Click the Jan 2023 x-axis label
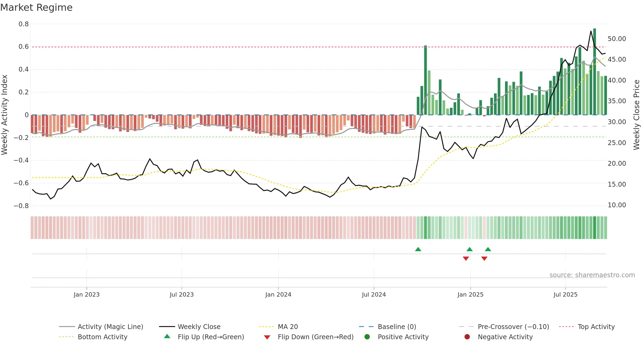The image size is (644, 362). point(87,295)
